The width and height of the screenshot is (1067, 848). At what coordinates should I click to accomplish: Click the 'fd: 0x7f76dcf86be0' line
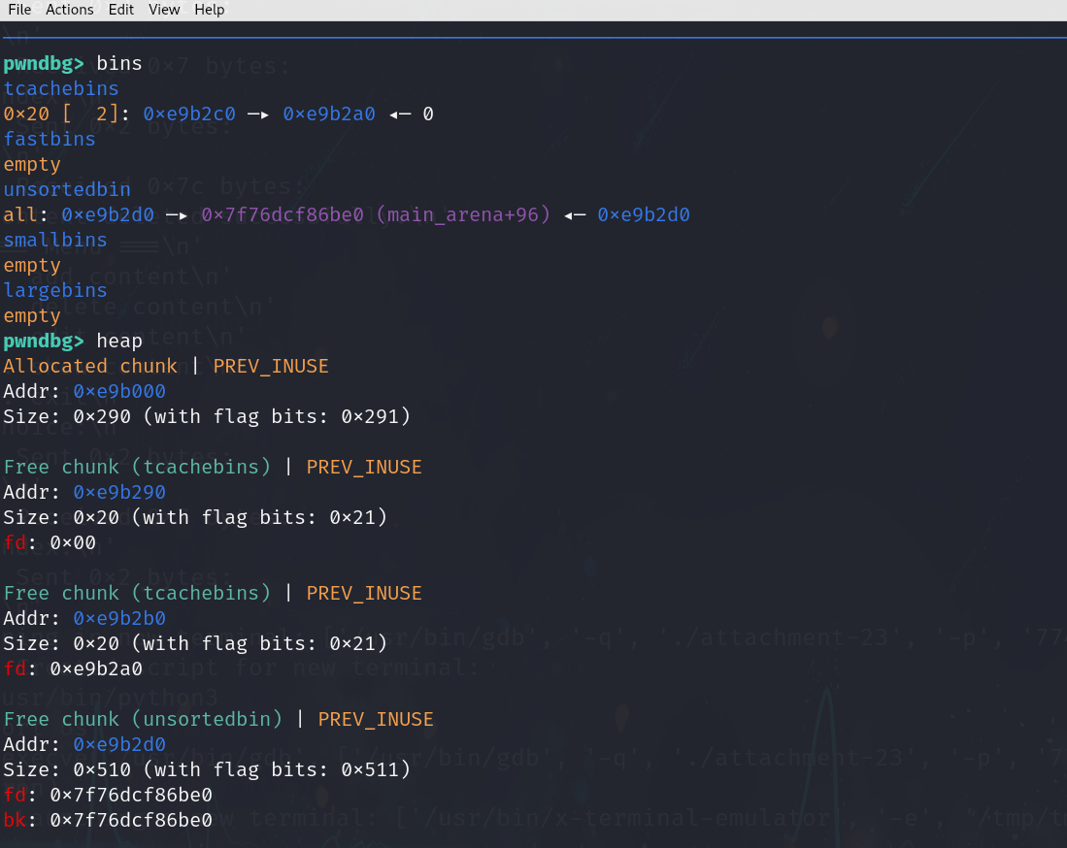108,795
